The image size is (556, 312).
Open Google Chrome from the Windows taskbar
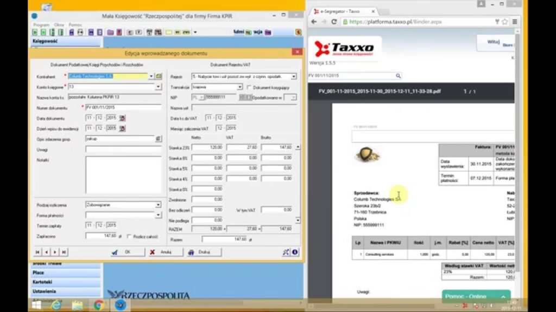[99, 305]
